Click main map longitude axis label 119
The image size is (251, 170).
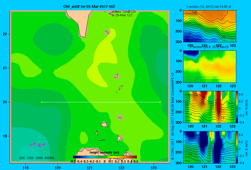click(x=26, y=167)
